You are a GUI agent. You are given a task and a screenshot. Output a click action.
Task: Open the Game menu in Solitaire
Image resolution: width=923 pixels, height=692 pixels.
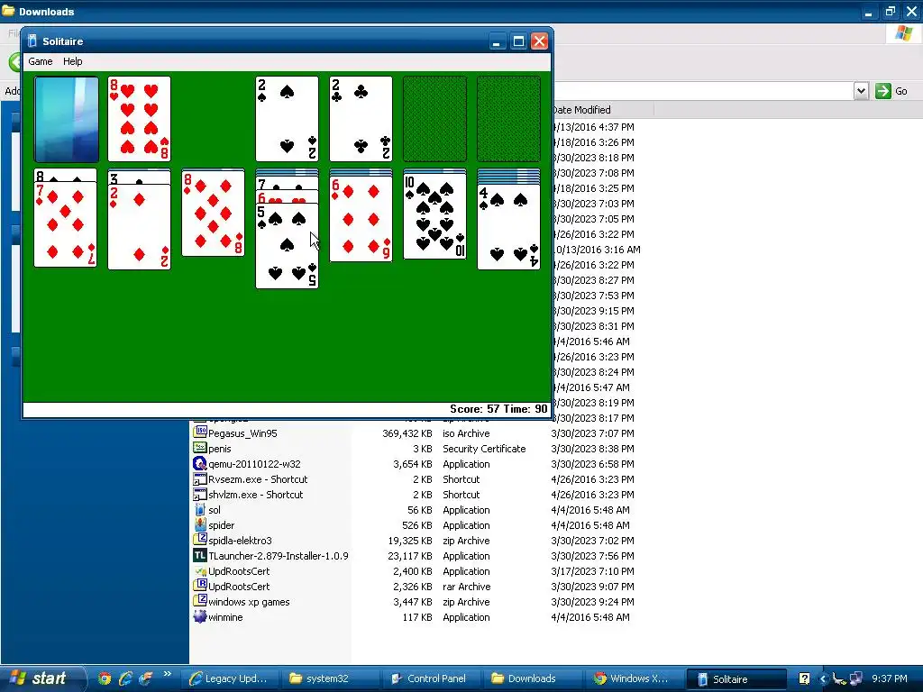[40, 61]
